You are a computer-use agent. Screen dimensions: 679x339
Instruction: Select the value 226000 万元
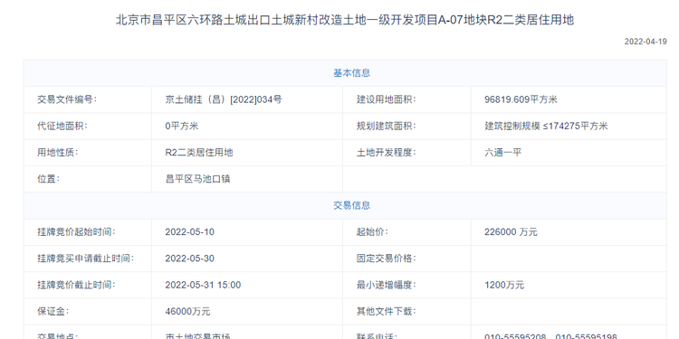511,232
